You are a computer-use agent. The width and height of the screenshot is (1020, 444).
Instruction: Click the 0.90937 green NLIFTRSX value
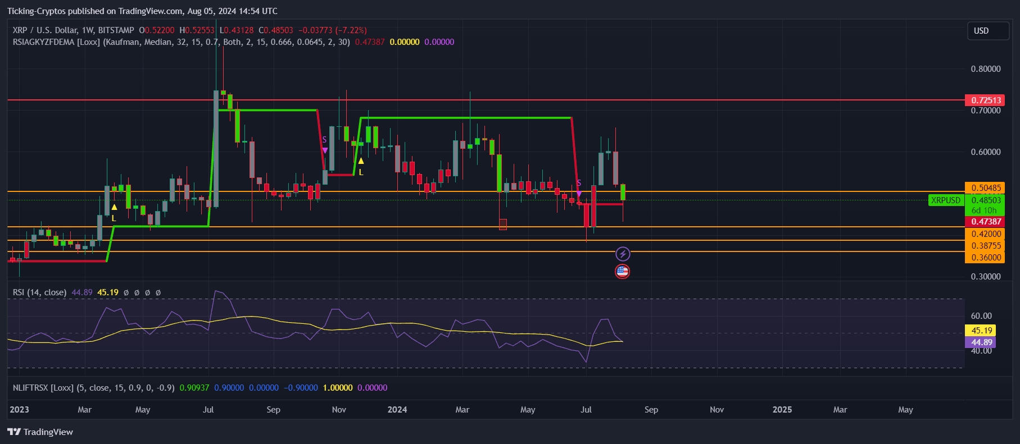(194, 388)
